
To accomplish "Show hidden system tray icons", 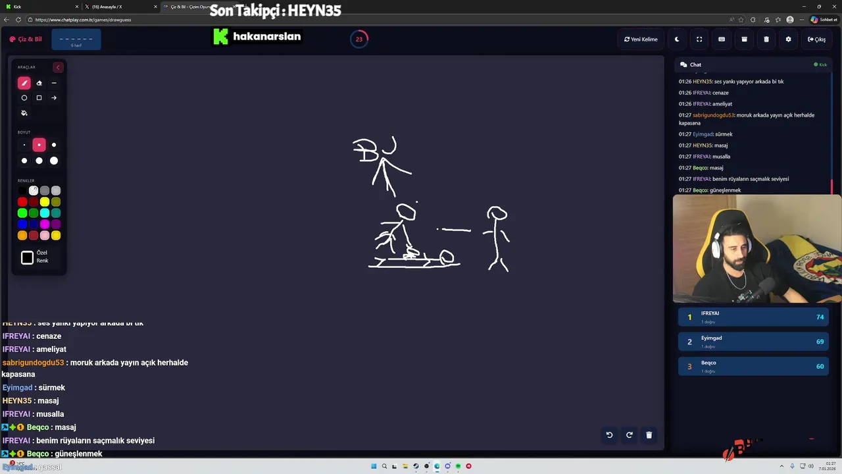I will coord(782,466).
